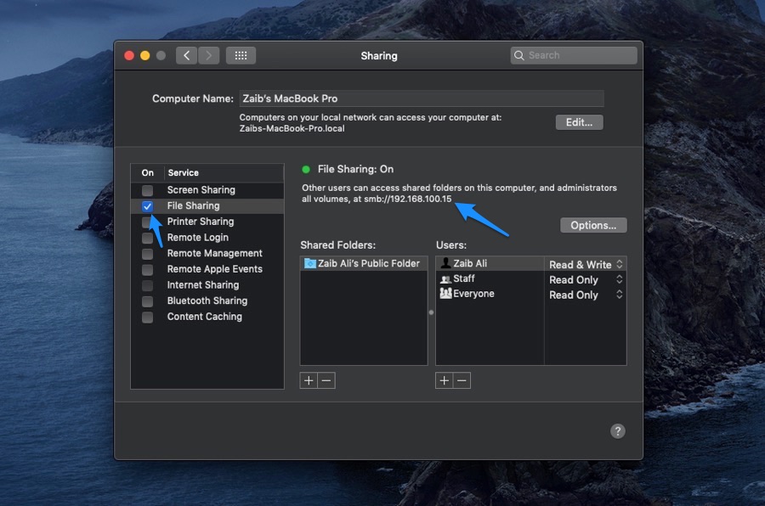Toggle the Internet Sharing checkbox

point(147,285)
